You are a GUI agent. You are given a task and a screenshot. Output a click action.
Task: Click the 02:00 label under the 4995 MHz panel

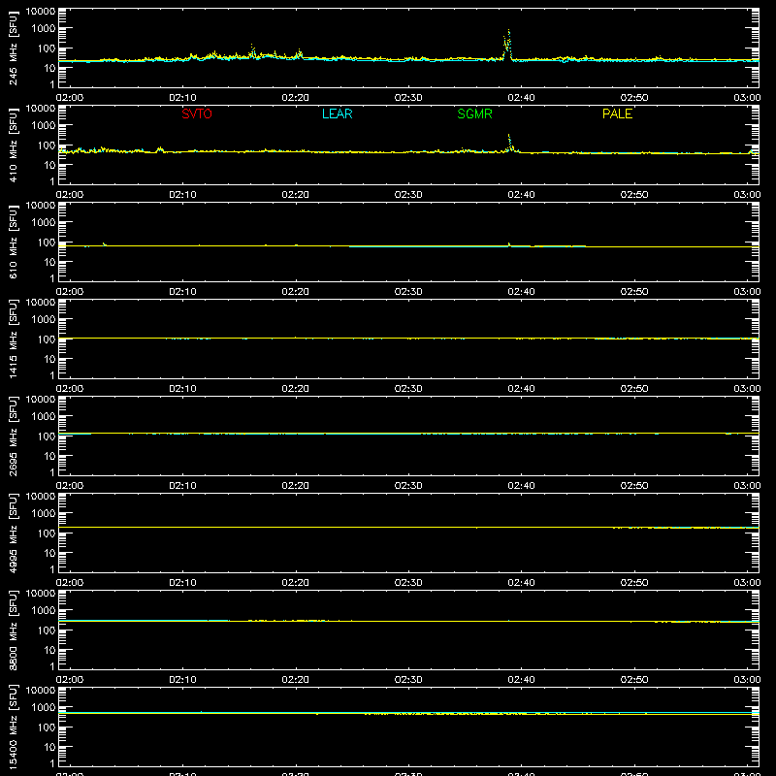[70, 583]
